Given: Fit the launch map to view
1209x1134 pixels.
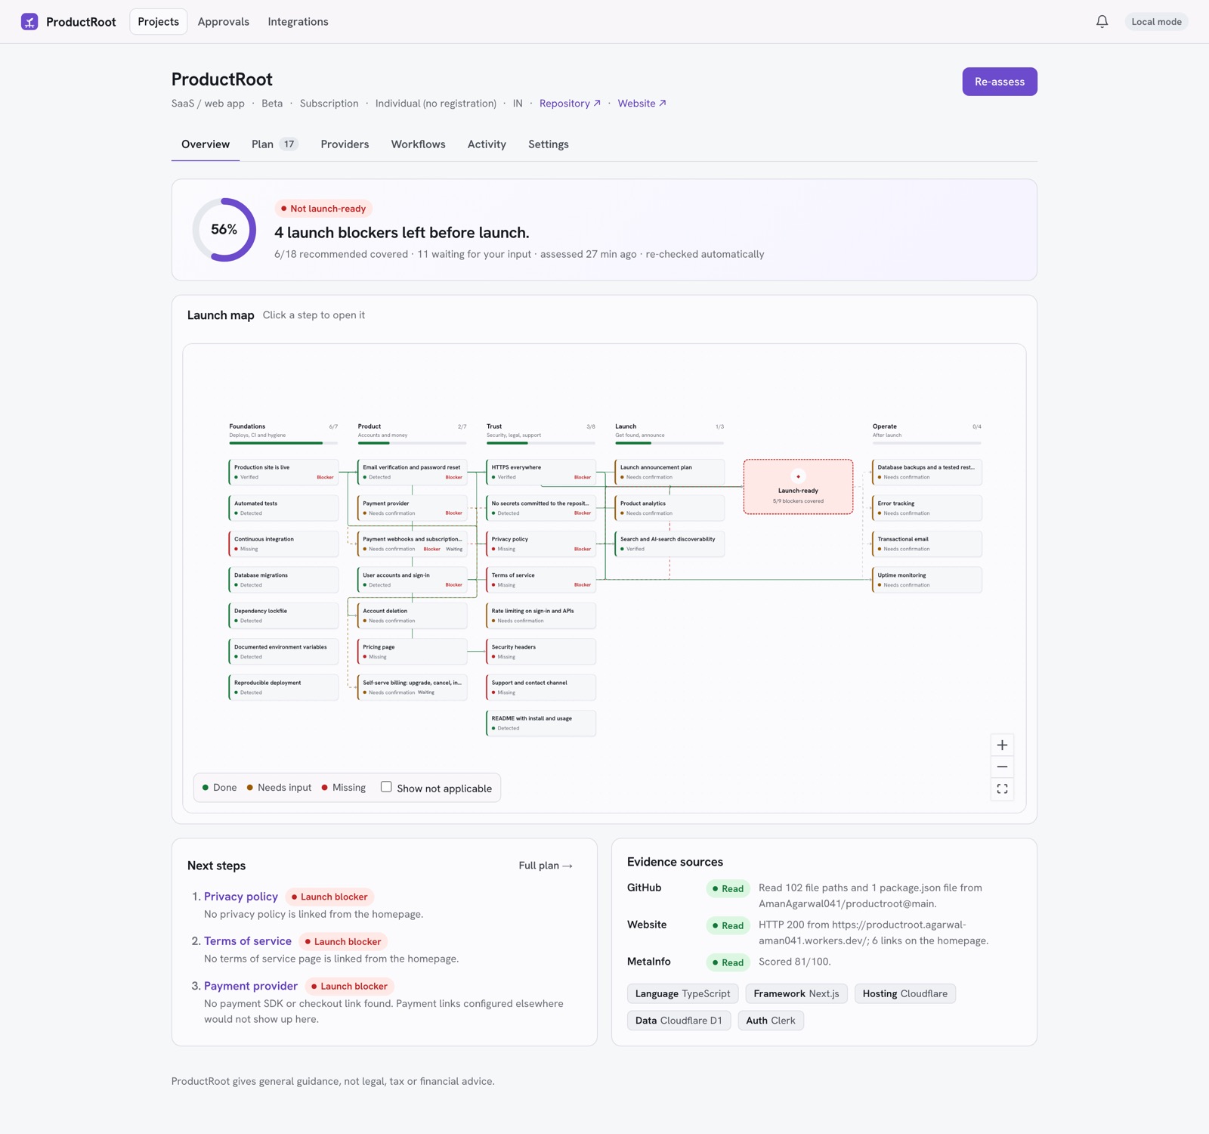Looking at the screenshot, I should pyautogui.click(x=1002, y=789).
